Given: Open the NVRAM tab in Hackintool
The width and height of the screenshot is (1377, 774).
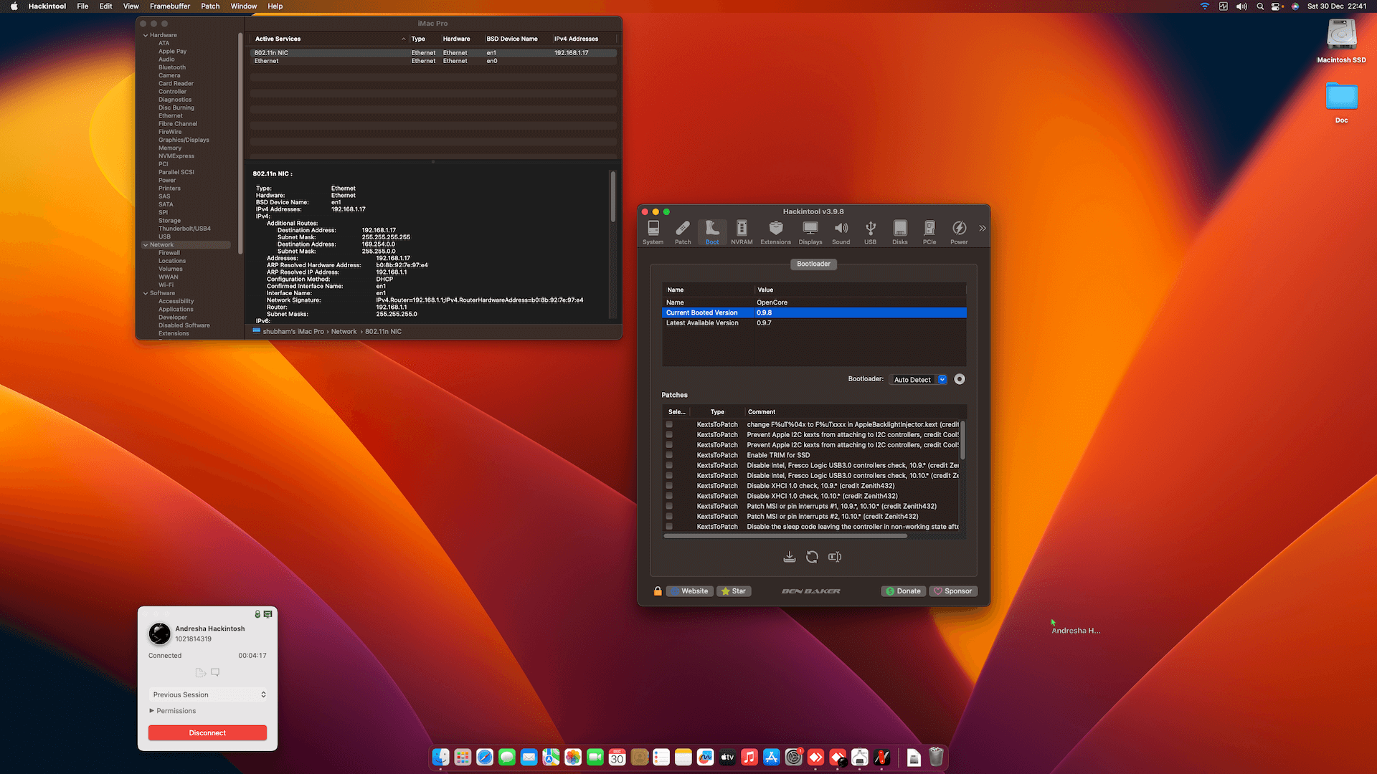Looking at the screenshot, I should 741,232.
